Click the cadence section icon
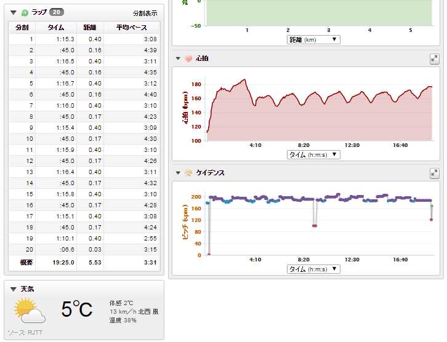447x342 pixels. click(x=188, y=173)
